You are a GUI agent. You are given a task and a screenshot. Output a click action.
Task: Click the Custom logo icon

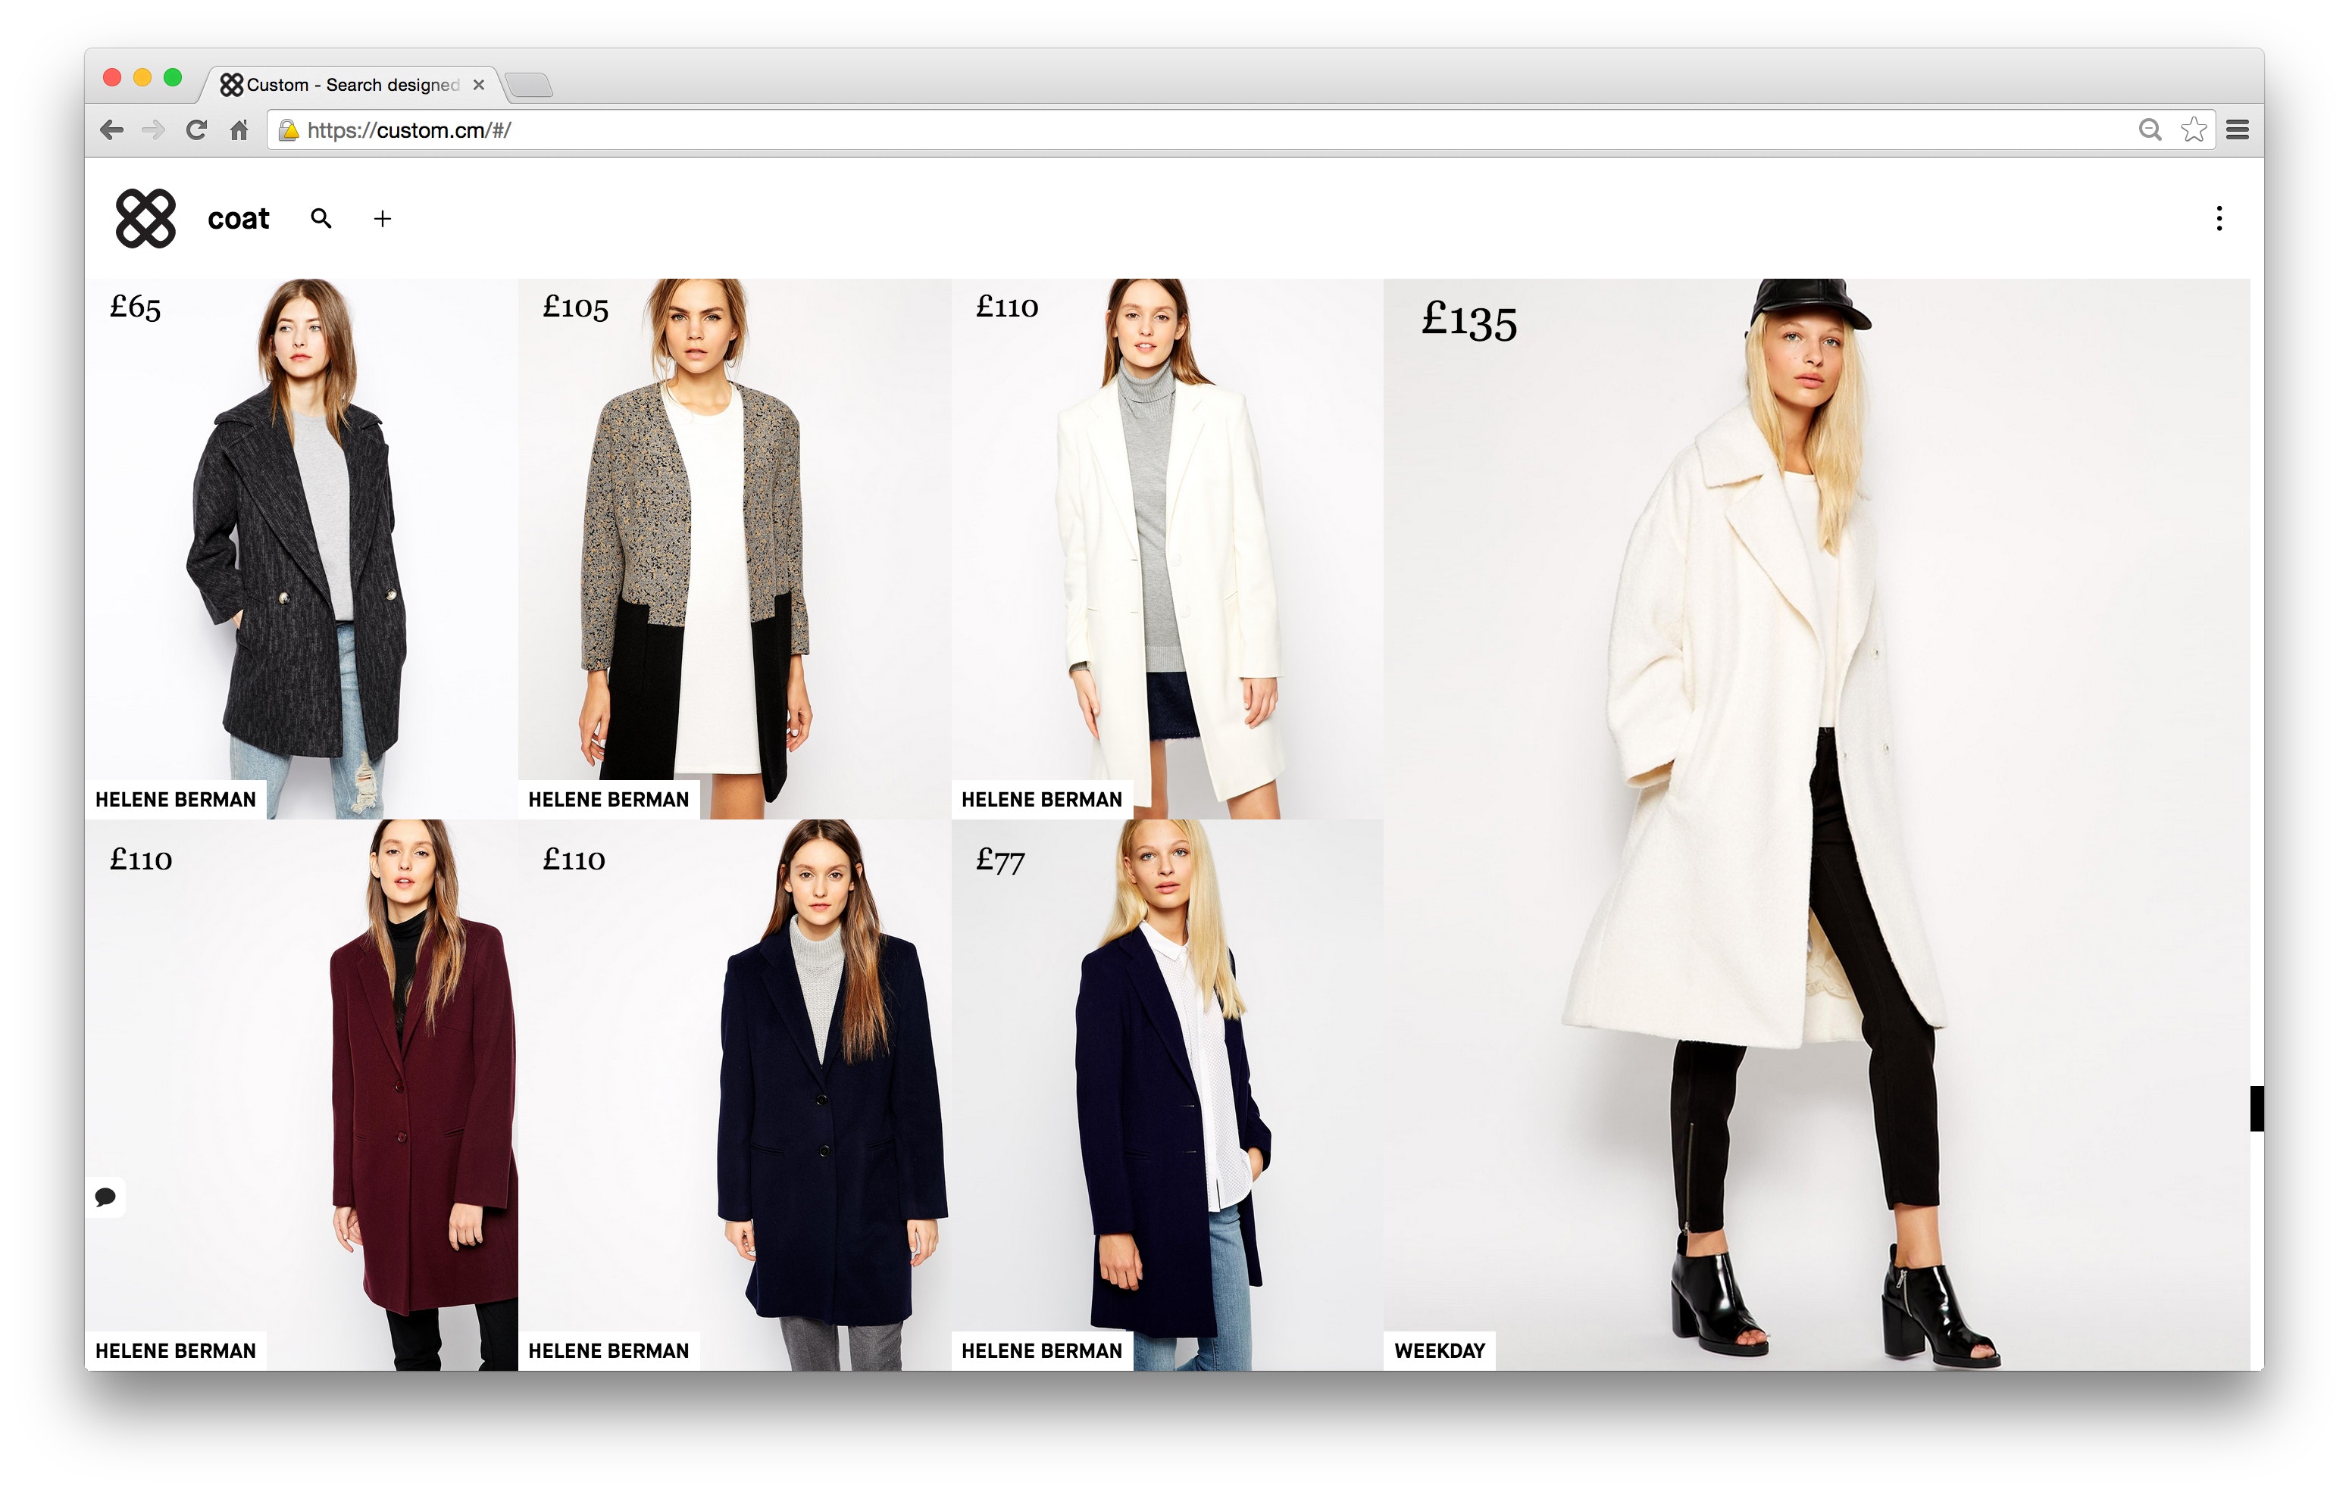tap(145, 218)
